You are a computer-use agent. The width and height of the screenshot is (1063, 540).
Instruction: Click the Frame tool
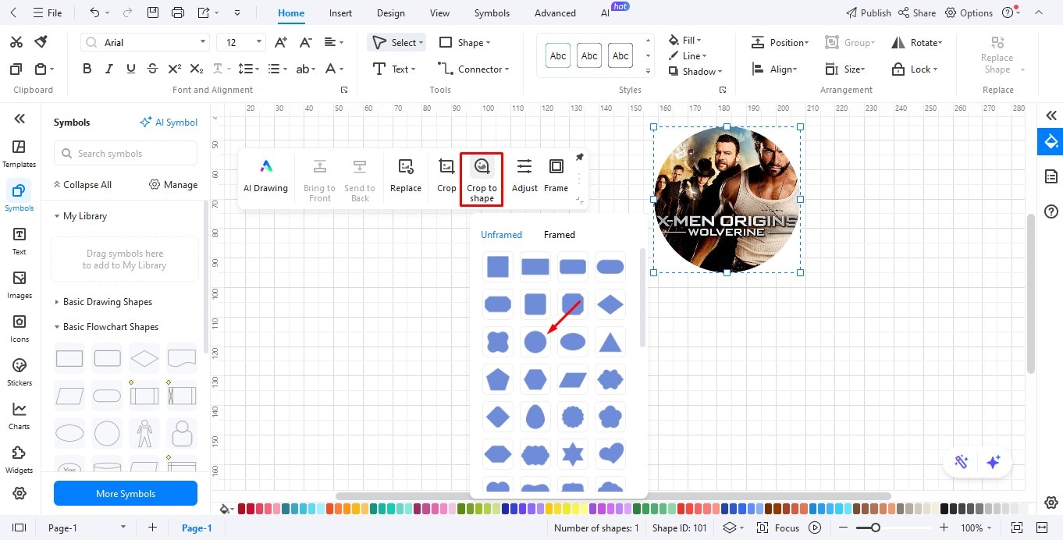[556, 176]
